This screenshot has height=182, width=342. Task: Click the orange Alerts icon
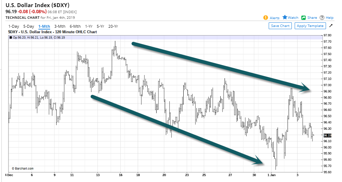(265, 18)
